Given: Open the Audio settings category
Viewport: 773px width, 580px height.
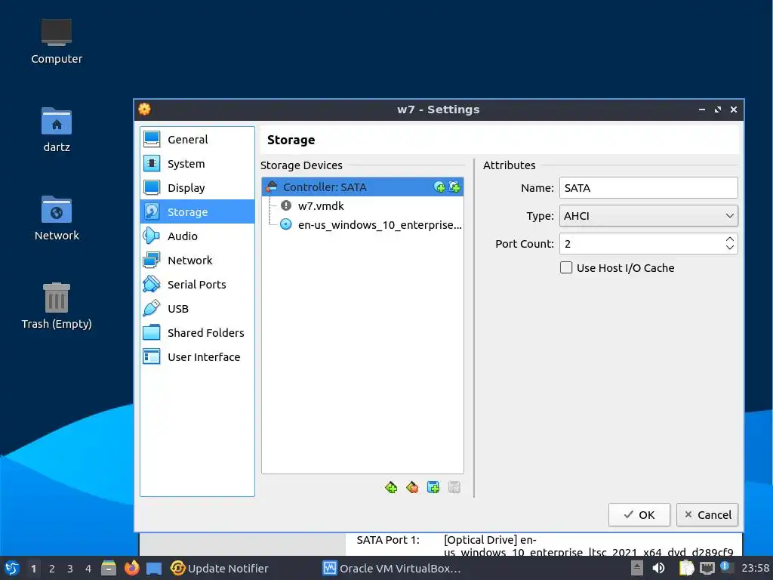Looking at the screenshot, I should pos(197,236).
